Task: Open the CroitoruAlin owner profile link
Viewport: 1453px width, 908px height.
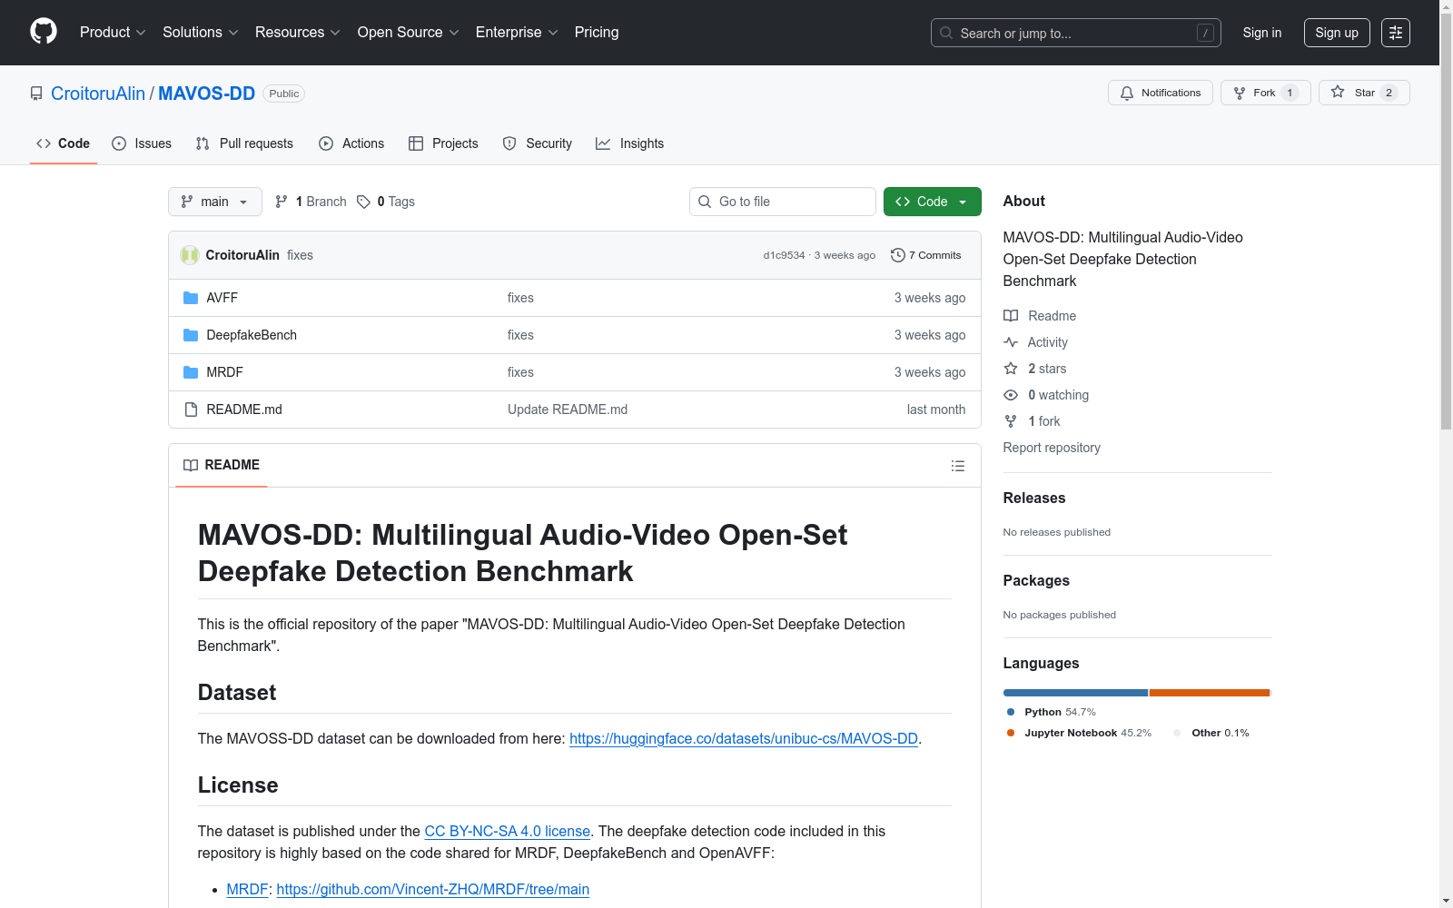Action: tap(98, 94)
